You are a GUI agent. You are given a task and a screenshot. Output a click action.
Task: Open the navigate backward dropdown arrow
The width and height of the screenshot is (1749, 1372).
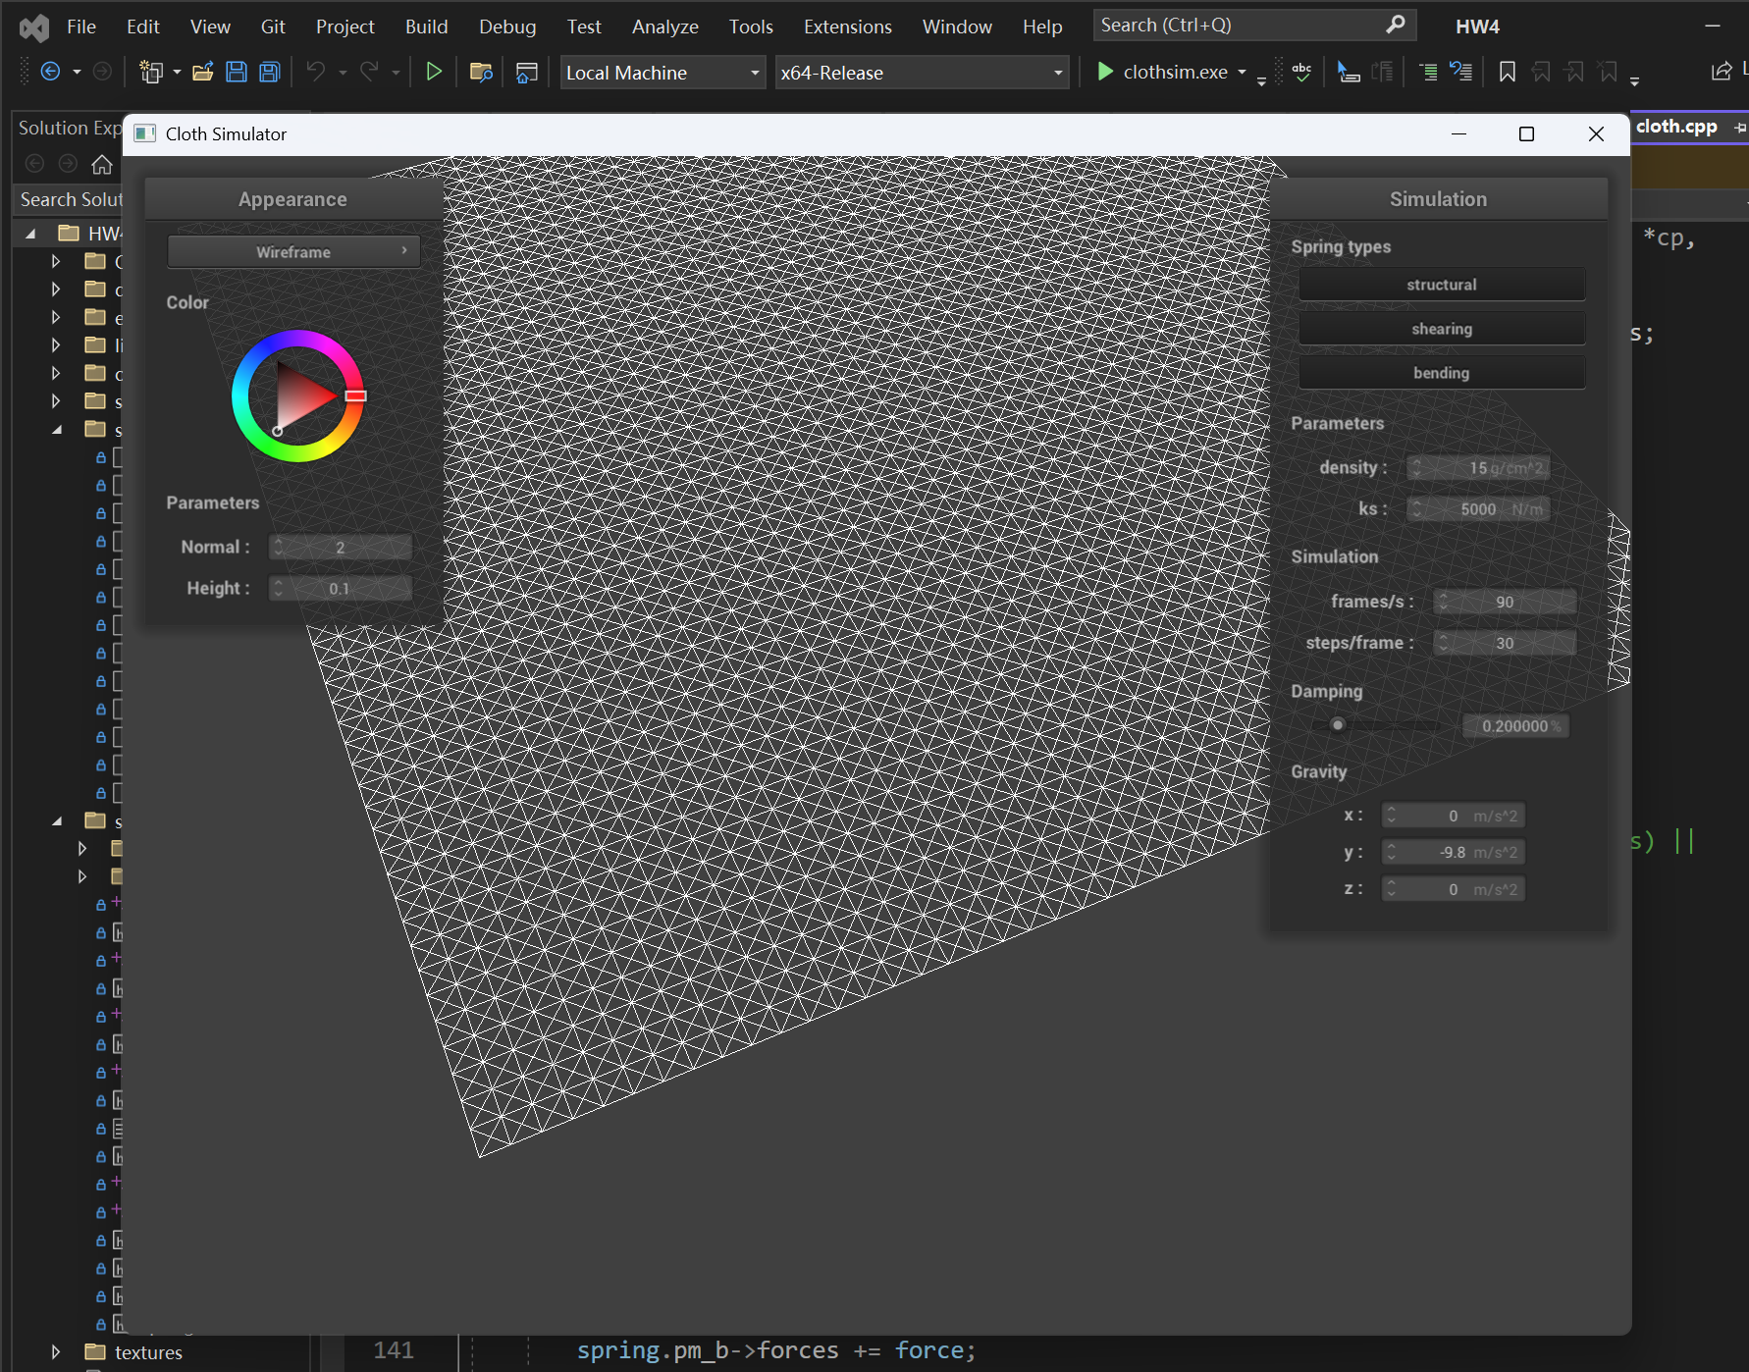[x=77, y=73]
